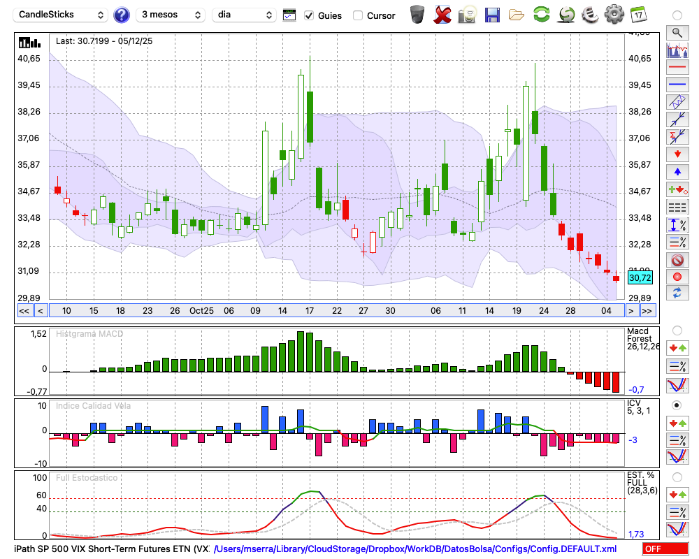
Task: Click the gear settings icon in toolbar
Action: pyautogui.click(x=614, y=15)
